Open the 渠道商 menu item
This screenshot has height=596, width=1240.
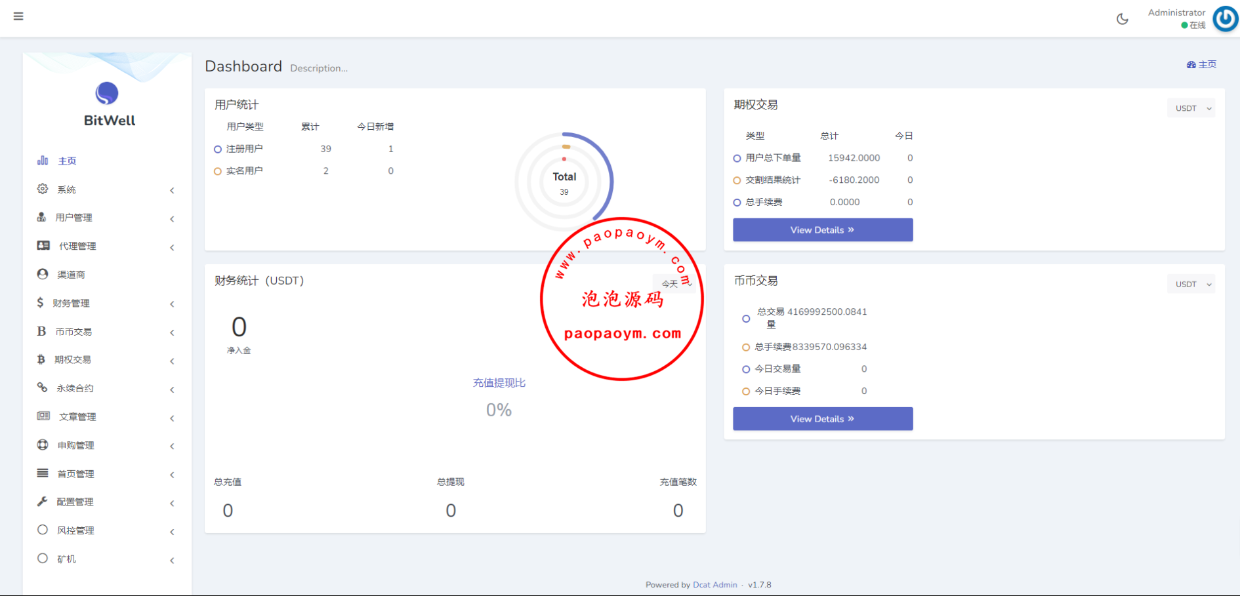click(71, 275)
